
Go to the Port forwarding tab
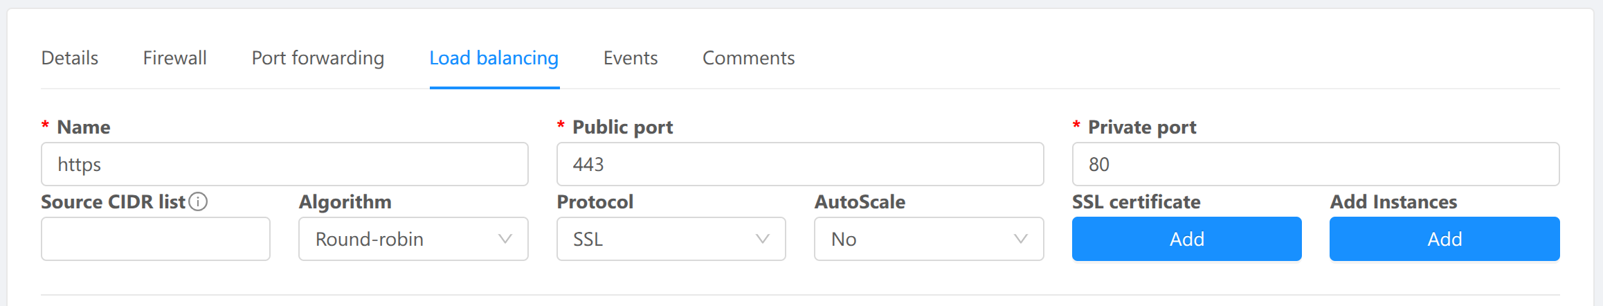tap(318, 58)
